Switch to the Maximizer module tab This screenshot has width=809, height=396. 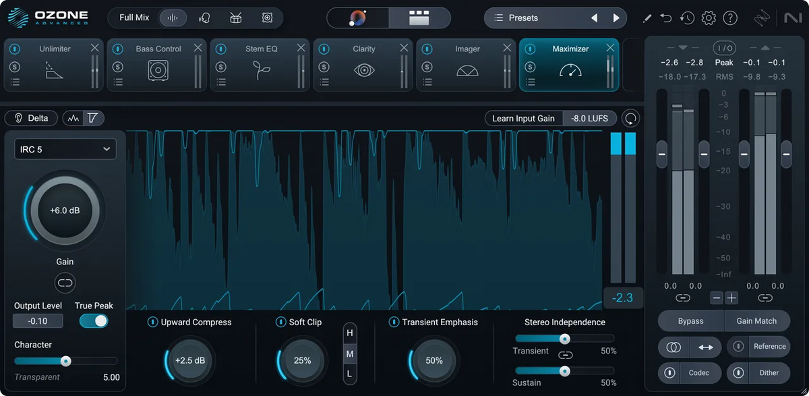[572, 49]
